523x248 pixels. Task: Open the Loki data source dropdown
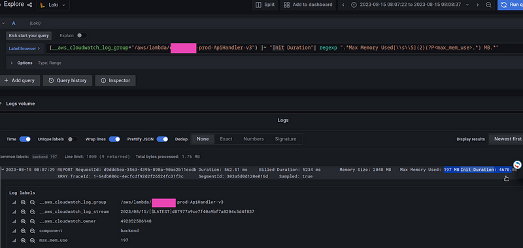coord(53,5)
